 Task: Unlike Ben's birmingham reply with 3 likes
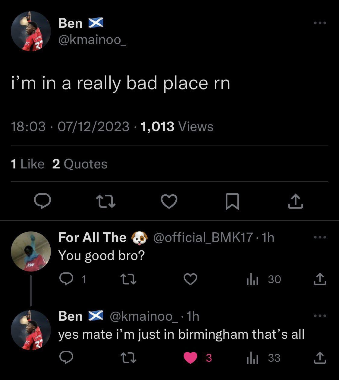[x=197, y=358]
